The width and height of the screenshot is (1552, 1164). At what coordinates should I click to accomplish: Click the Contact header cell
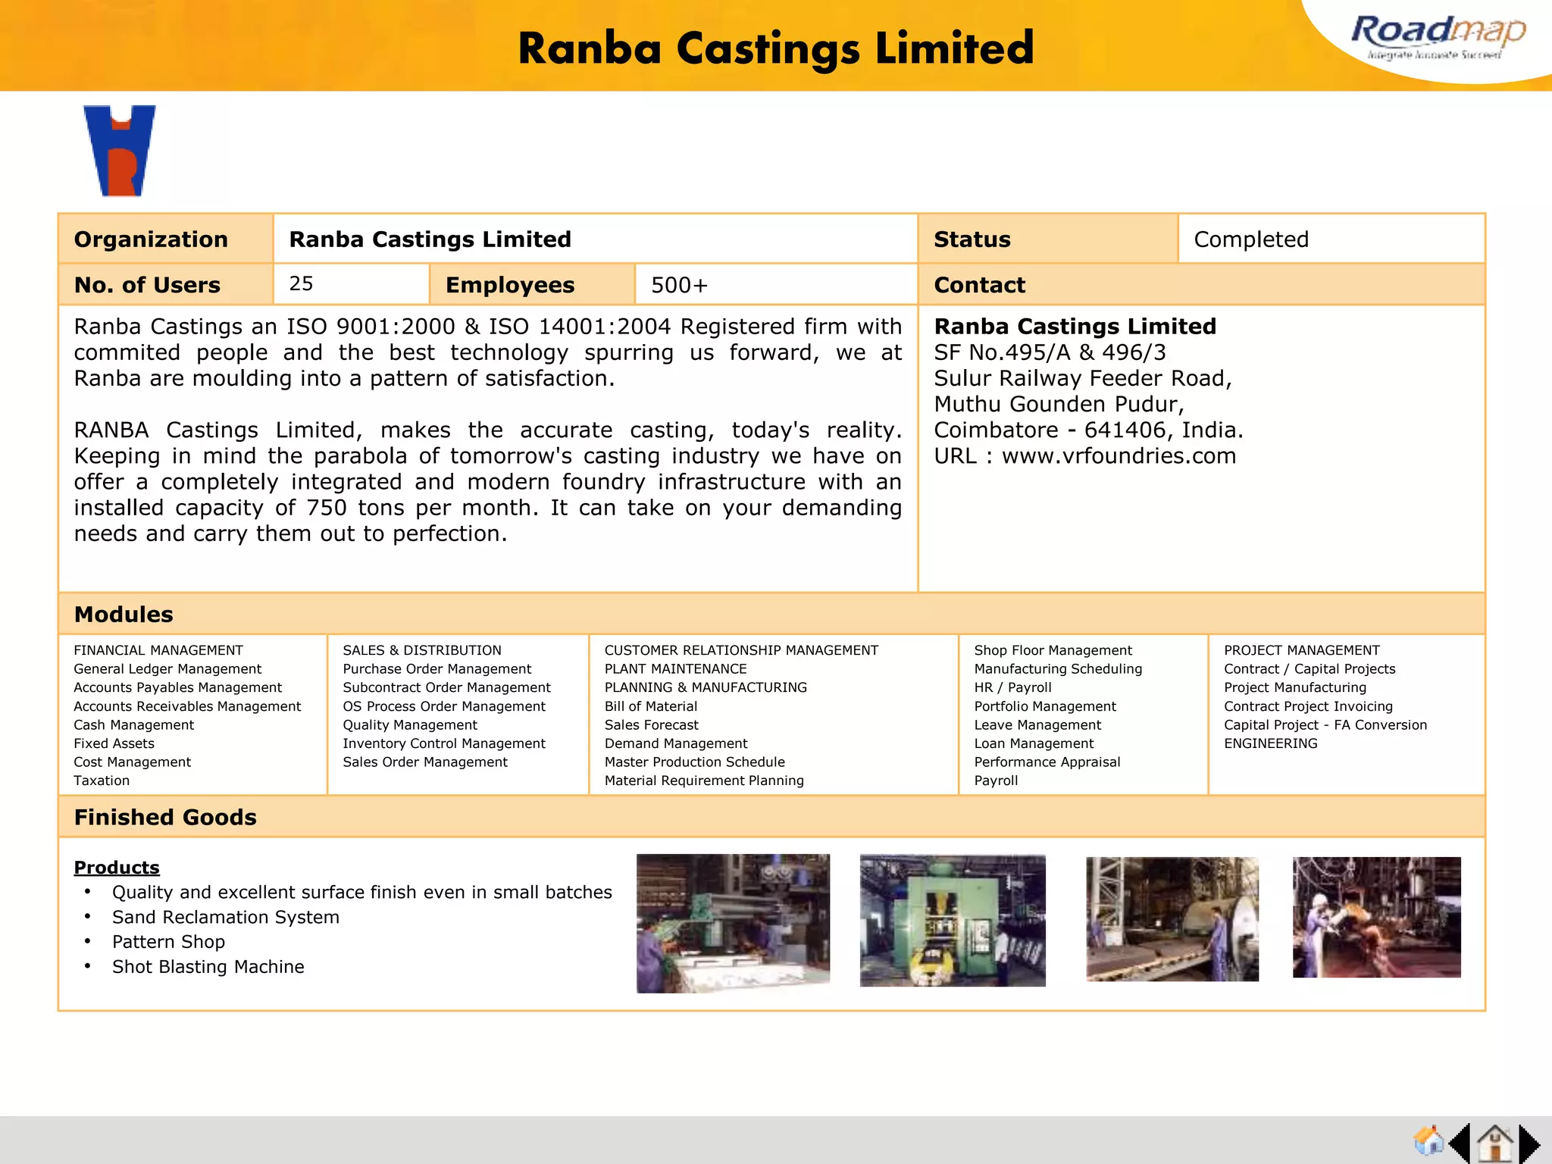1201,284
